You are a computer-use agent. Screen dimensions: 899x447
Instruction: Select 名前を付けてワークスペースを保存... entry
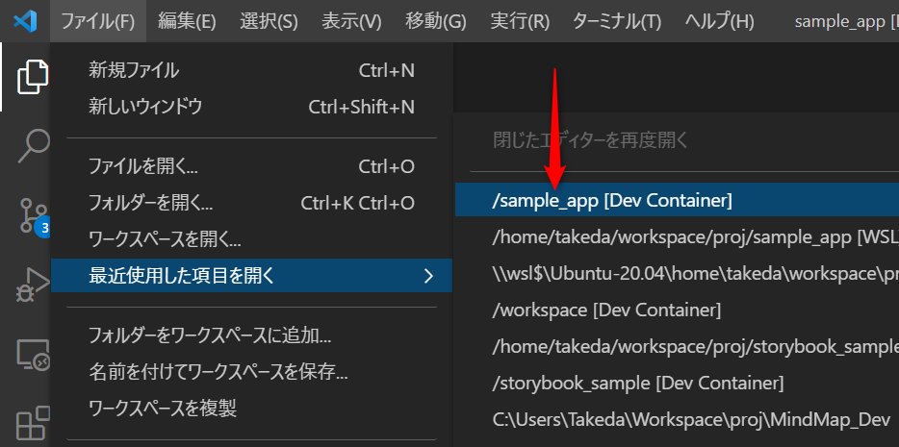click(251, 373)
